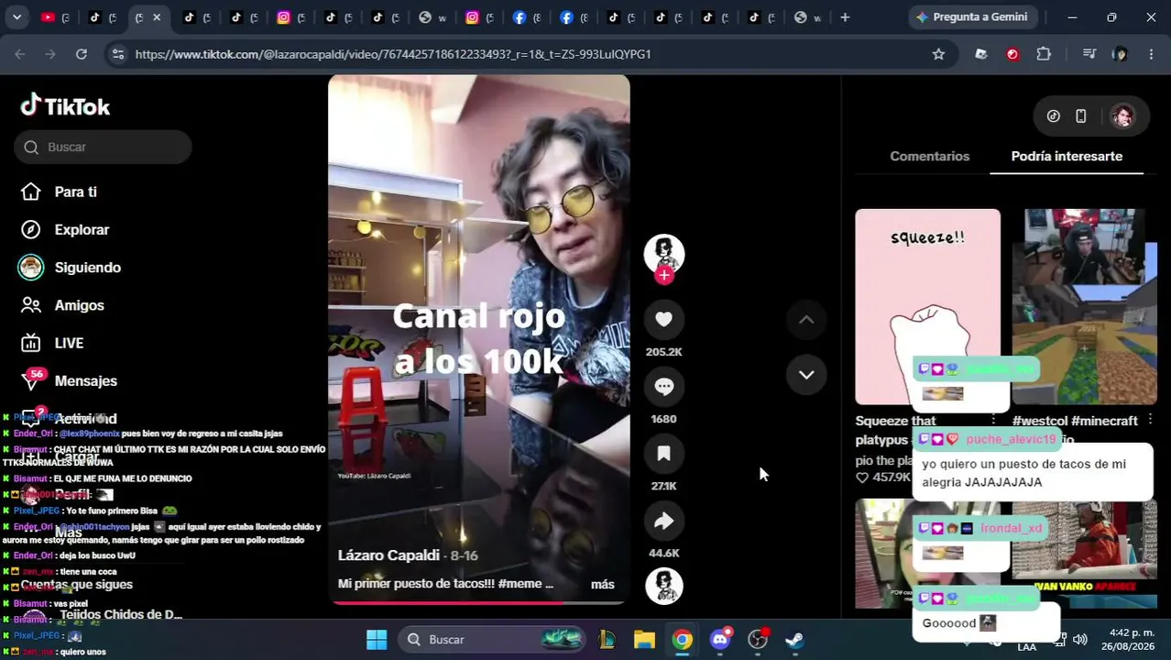Open Steam from the taskbar
Image resolution: width=1171 pixels, height=660 pixels.
tap(794, 639)
